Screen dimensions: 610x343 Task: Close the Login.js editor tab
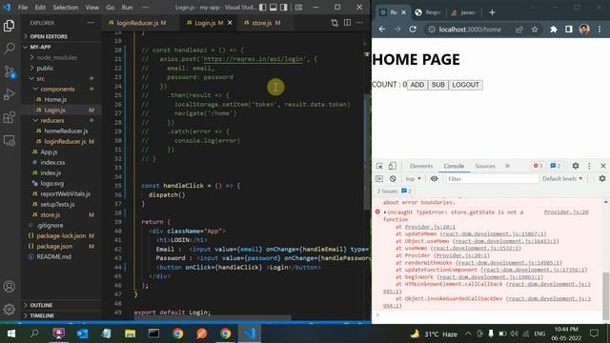(x=230, y=23)
